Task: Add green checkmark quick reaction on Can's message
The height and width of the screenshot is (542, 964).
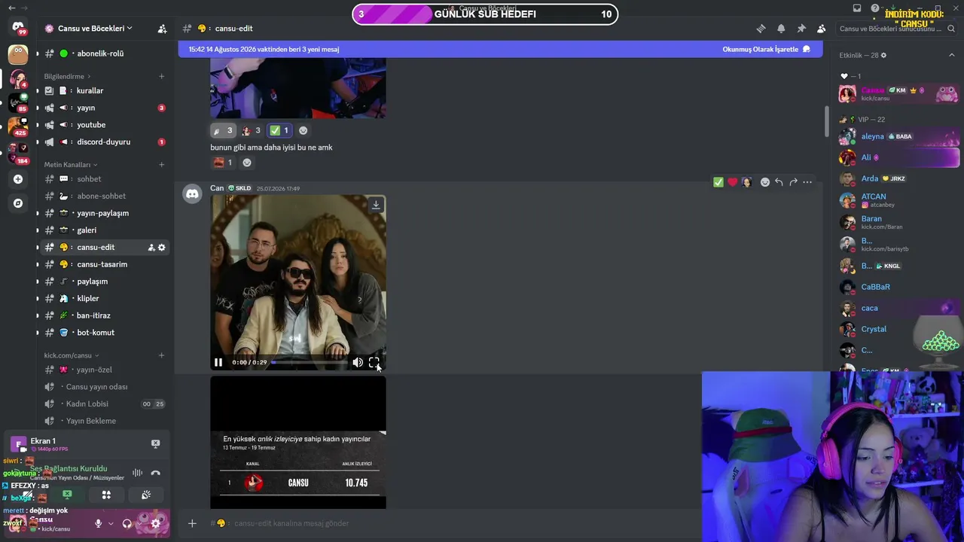Action: tap(718, 182)
